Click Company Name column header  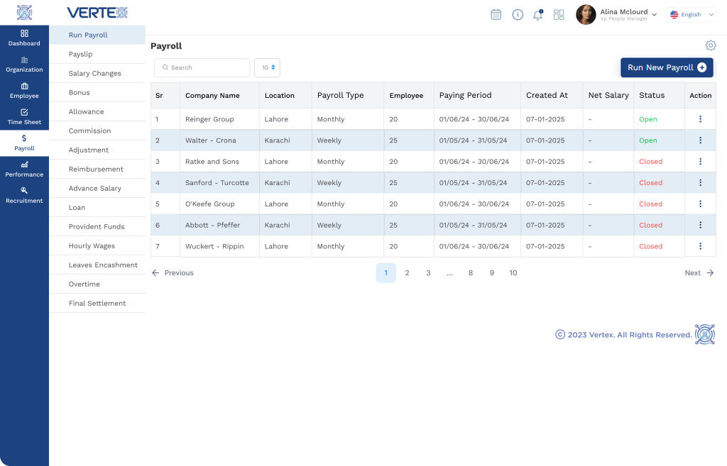(212, 96)
